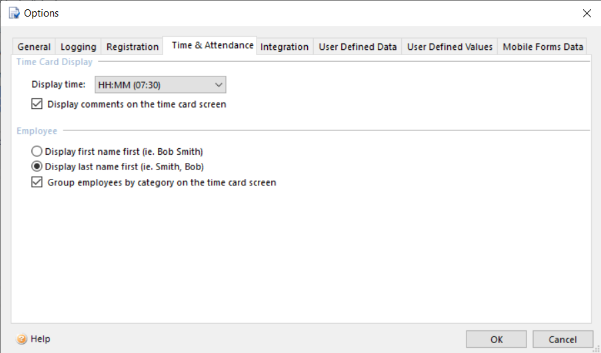The image size is (601, 353).
Task: Open the Mobile Forms Data tab
Action: [x=543, y=47]
